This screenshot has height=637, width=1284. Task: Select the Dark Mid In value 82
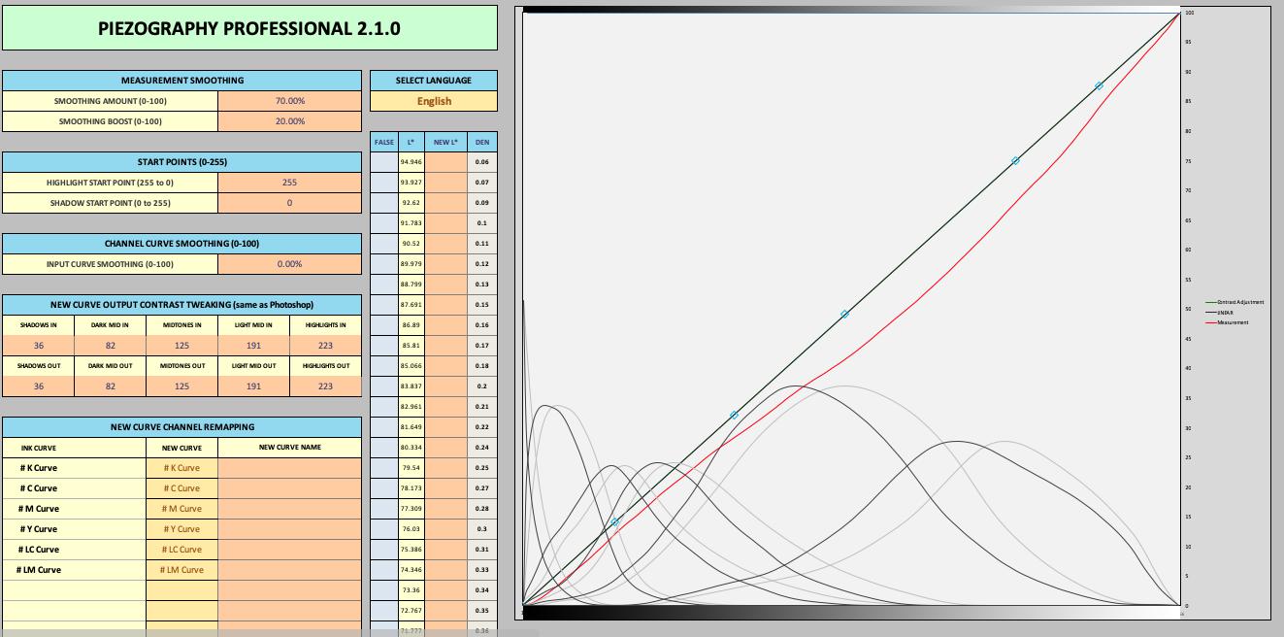(111, 346)
